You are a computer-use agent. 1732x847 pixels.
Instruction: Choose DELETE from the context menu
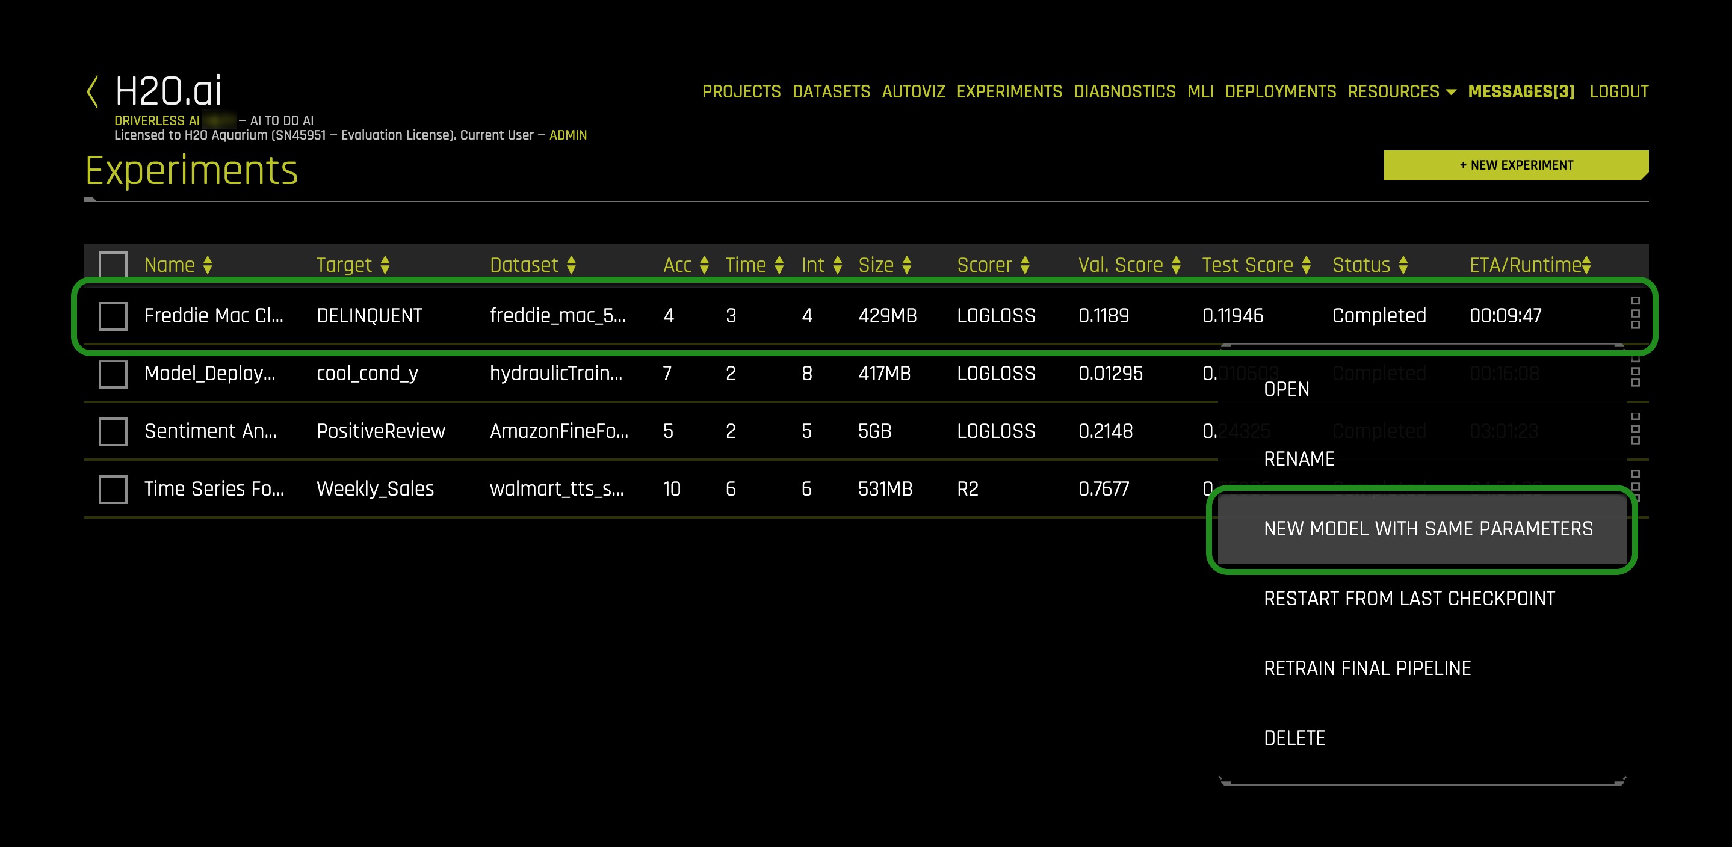(1294, 739)
